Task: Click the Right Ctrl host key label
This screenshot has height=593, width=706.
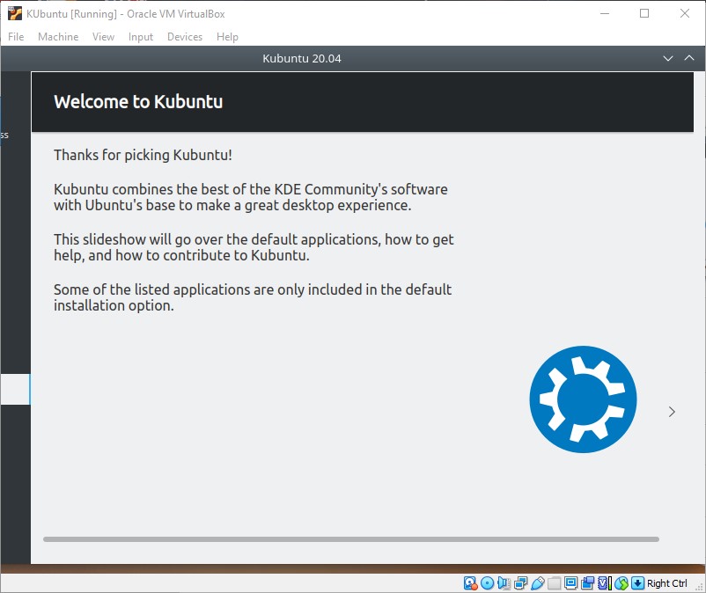Action: [667, 583]
